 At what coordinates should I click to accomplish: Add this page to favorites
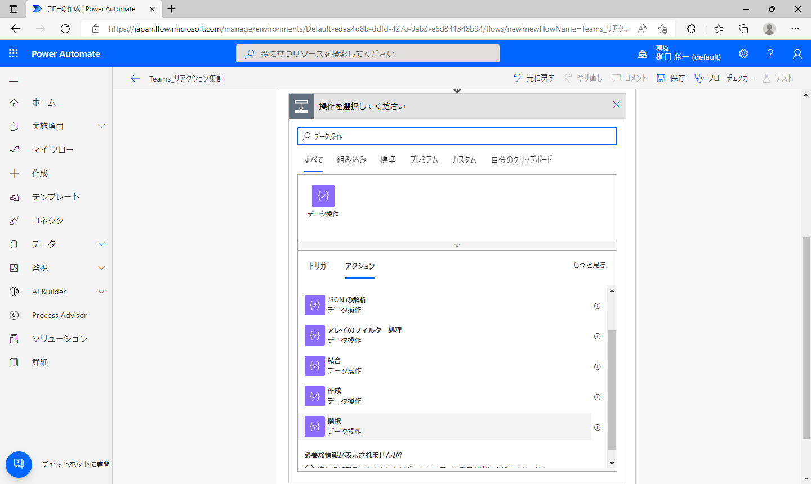663,29
